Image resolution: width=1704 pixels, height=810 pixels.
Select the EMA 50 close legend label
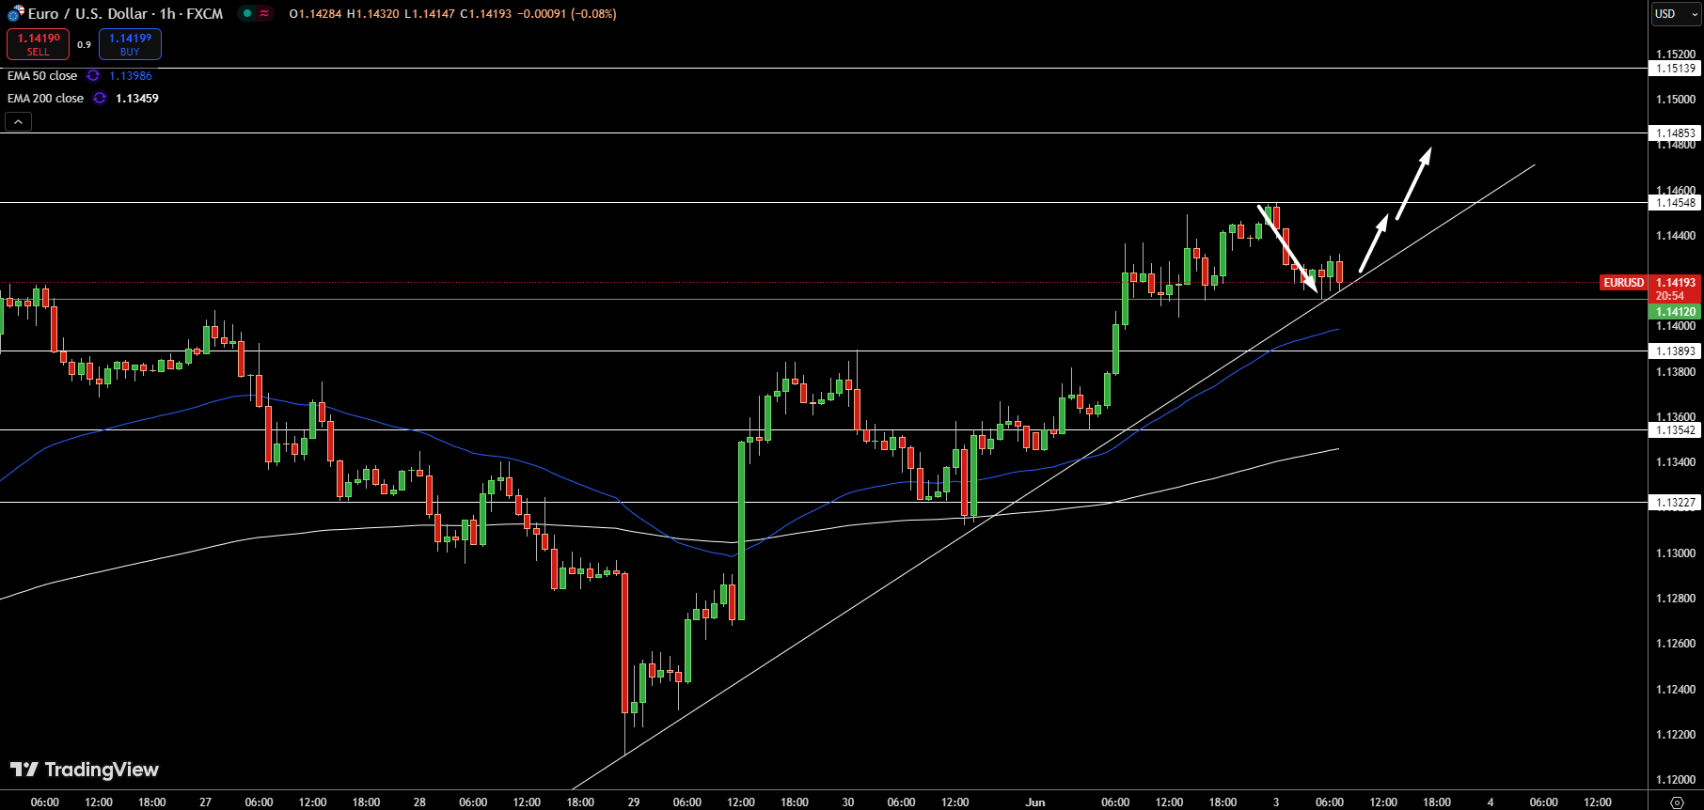pos(42,75)
